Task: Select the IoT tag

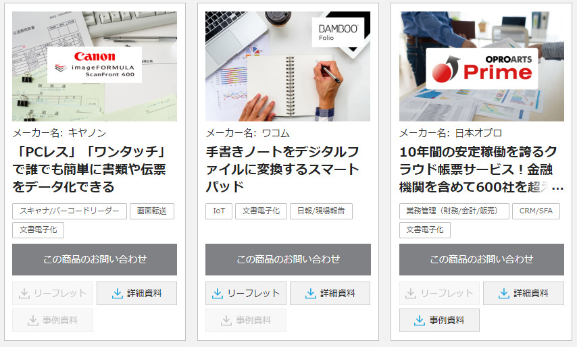Action: [x=219, y=211]
